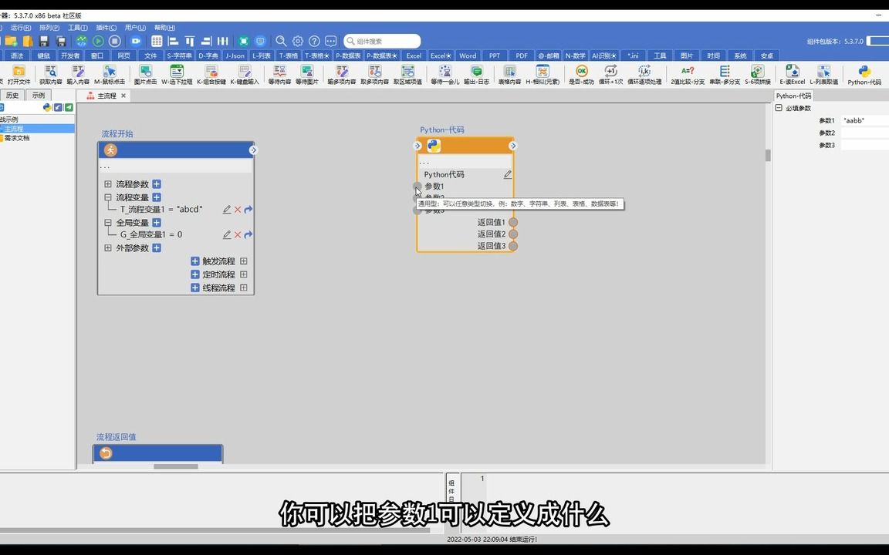Viewport: 889px width, 555px height.
Task: Open the 打开文件 component icon
Action: coord(18,73)
